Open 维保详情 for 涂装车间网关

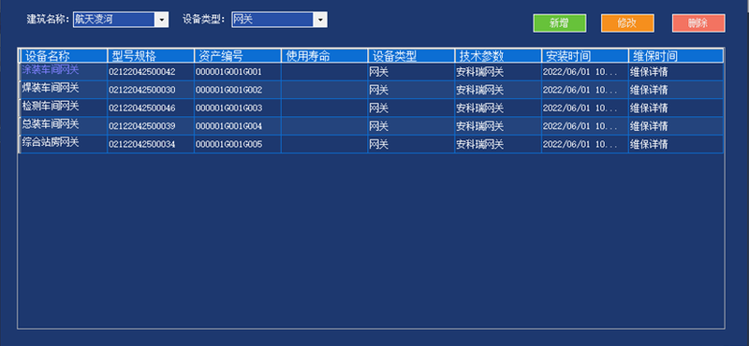(x=649, y=72)
